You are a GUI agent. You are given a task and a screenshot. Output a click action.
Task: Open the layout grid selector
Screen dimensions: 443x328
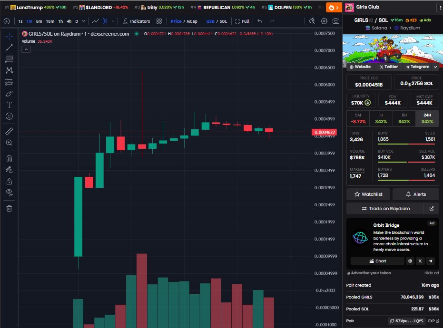tap(159, 21)
